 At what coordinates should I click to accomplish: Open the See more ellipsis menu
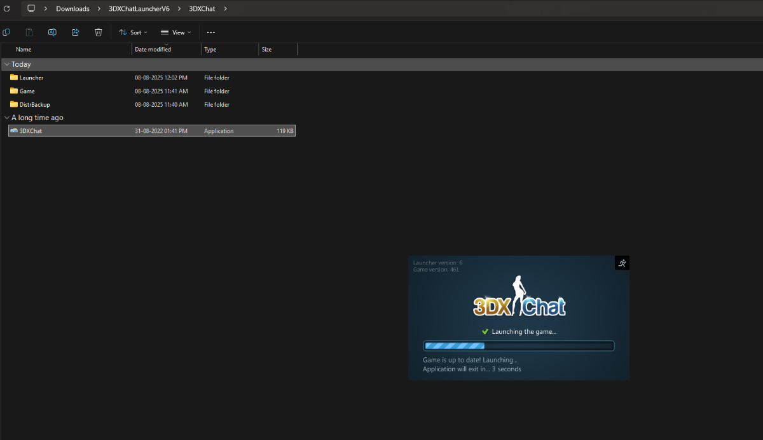coord(211,32)
